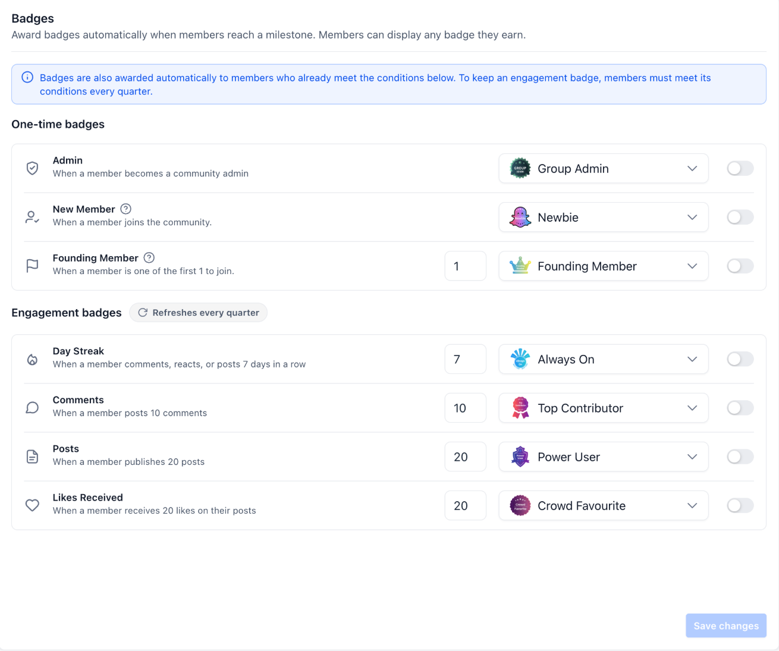Image resolution: width=779 pixels, height=651 pixels.
Task: Enable the New Member badge toggle
Action: [740, 217]
